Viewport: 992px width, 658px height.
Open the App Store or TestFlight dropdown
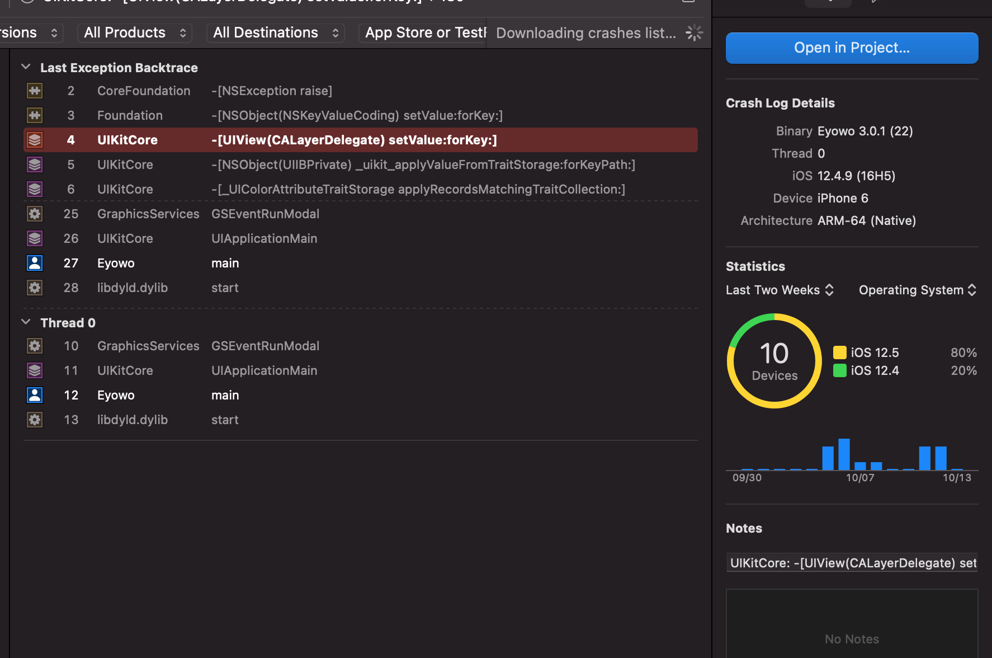[424, 33]
